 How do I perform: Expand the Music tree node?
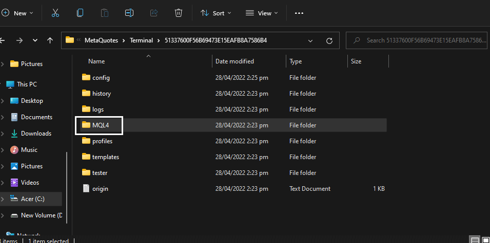coord(3,150)
